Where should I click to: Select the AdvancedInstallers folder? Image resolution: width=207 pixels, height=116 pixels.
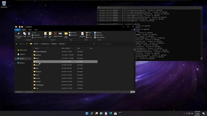[x=41, y=52]
